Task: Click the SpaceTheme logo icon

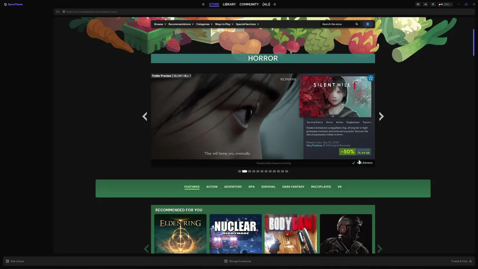Action: coord(5,4)
